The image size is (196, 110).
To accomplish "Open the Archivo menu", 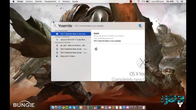I will point(29,2).
